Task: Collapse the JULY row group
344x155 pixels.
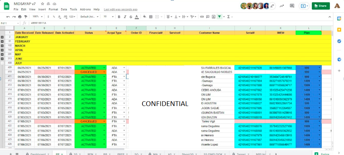Action: (x=2, y=63)
